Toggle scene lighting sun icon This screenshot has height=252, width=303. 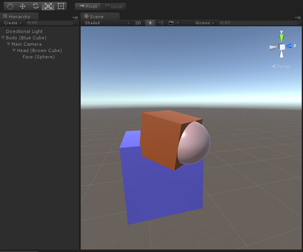(150, 23)
